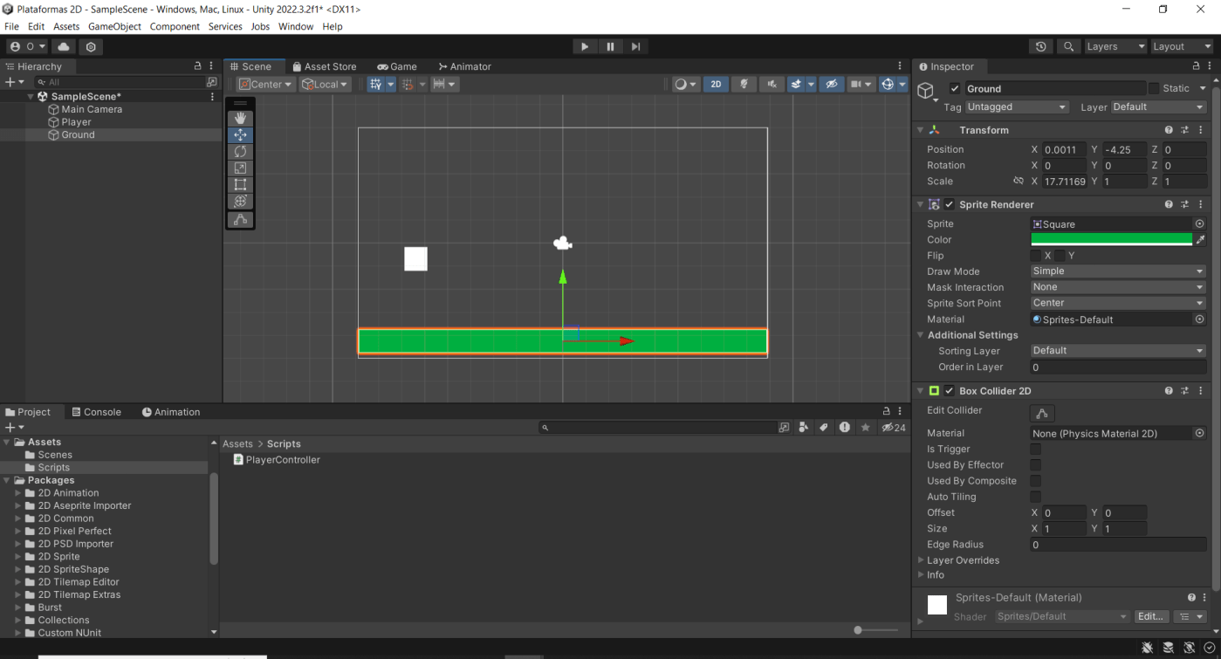Open the Tag dropdown showing Untagged
Image resolution: width=1221 pixels, height=659 pixels.
pyautogui.click(x=1016, y=107)
